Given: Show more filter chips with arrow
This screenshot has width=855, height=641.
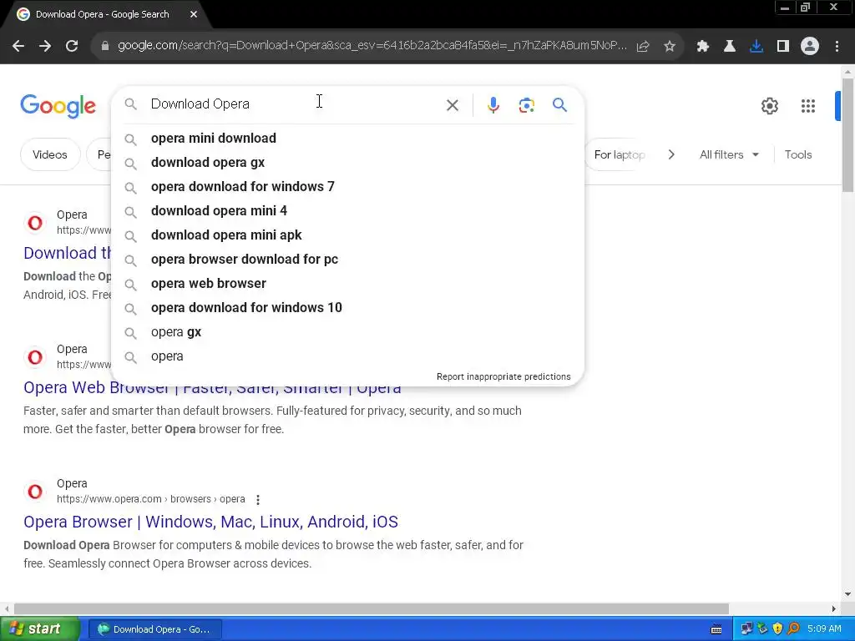Looking at the screenshot, I should (671, 154).
